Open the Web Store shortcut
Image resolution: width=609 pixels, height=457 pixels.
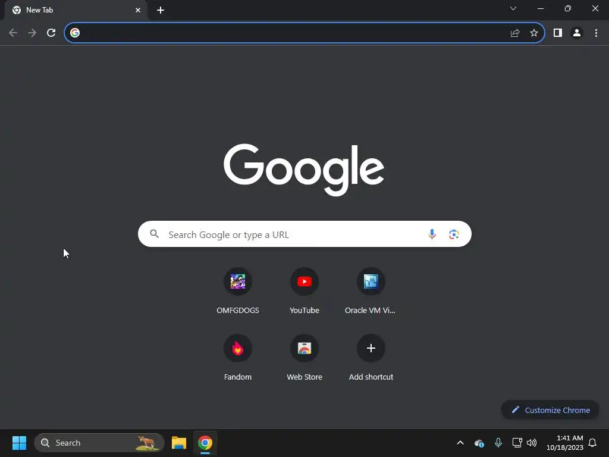[304, 358]
